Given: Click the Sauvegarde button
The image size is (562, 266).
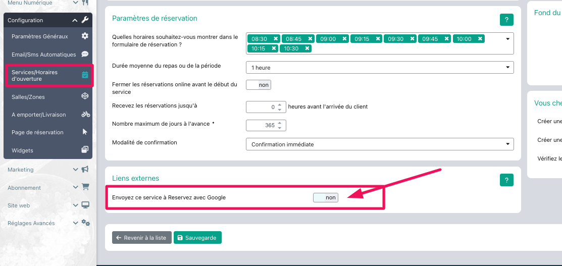Looking at the screenshot, I should coord(197,238).
